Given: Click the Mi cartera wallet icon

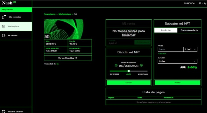Looking at the screenshot, I should [4, 35].
